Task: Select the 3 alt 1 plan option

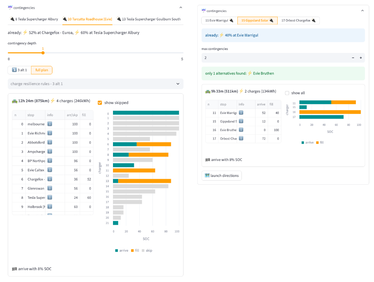Action: (x=19, y=70)
